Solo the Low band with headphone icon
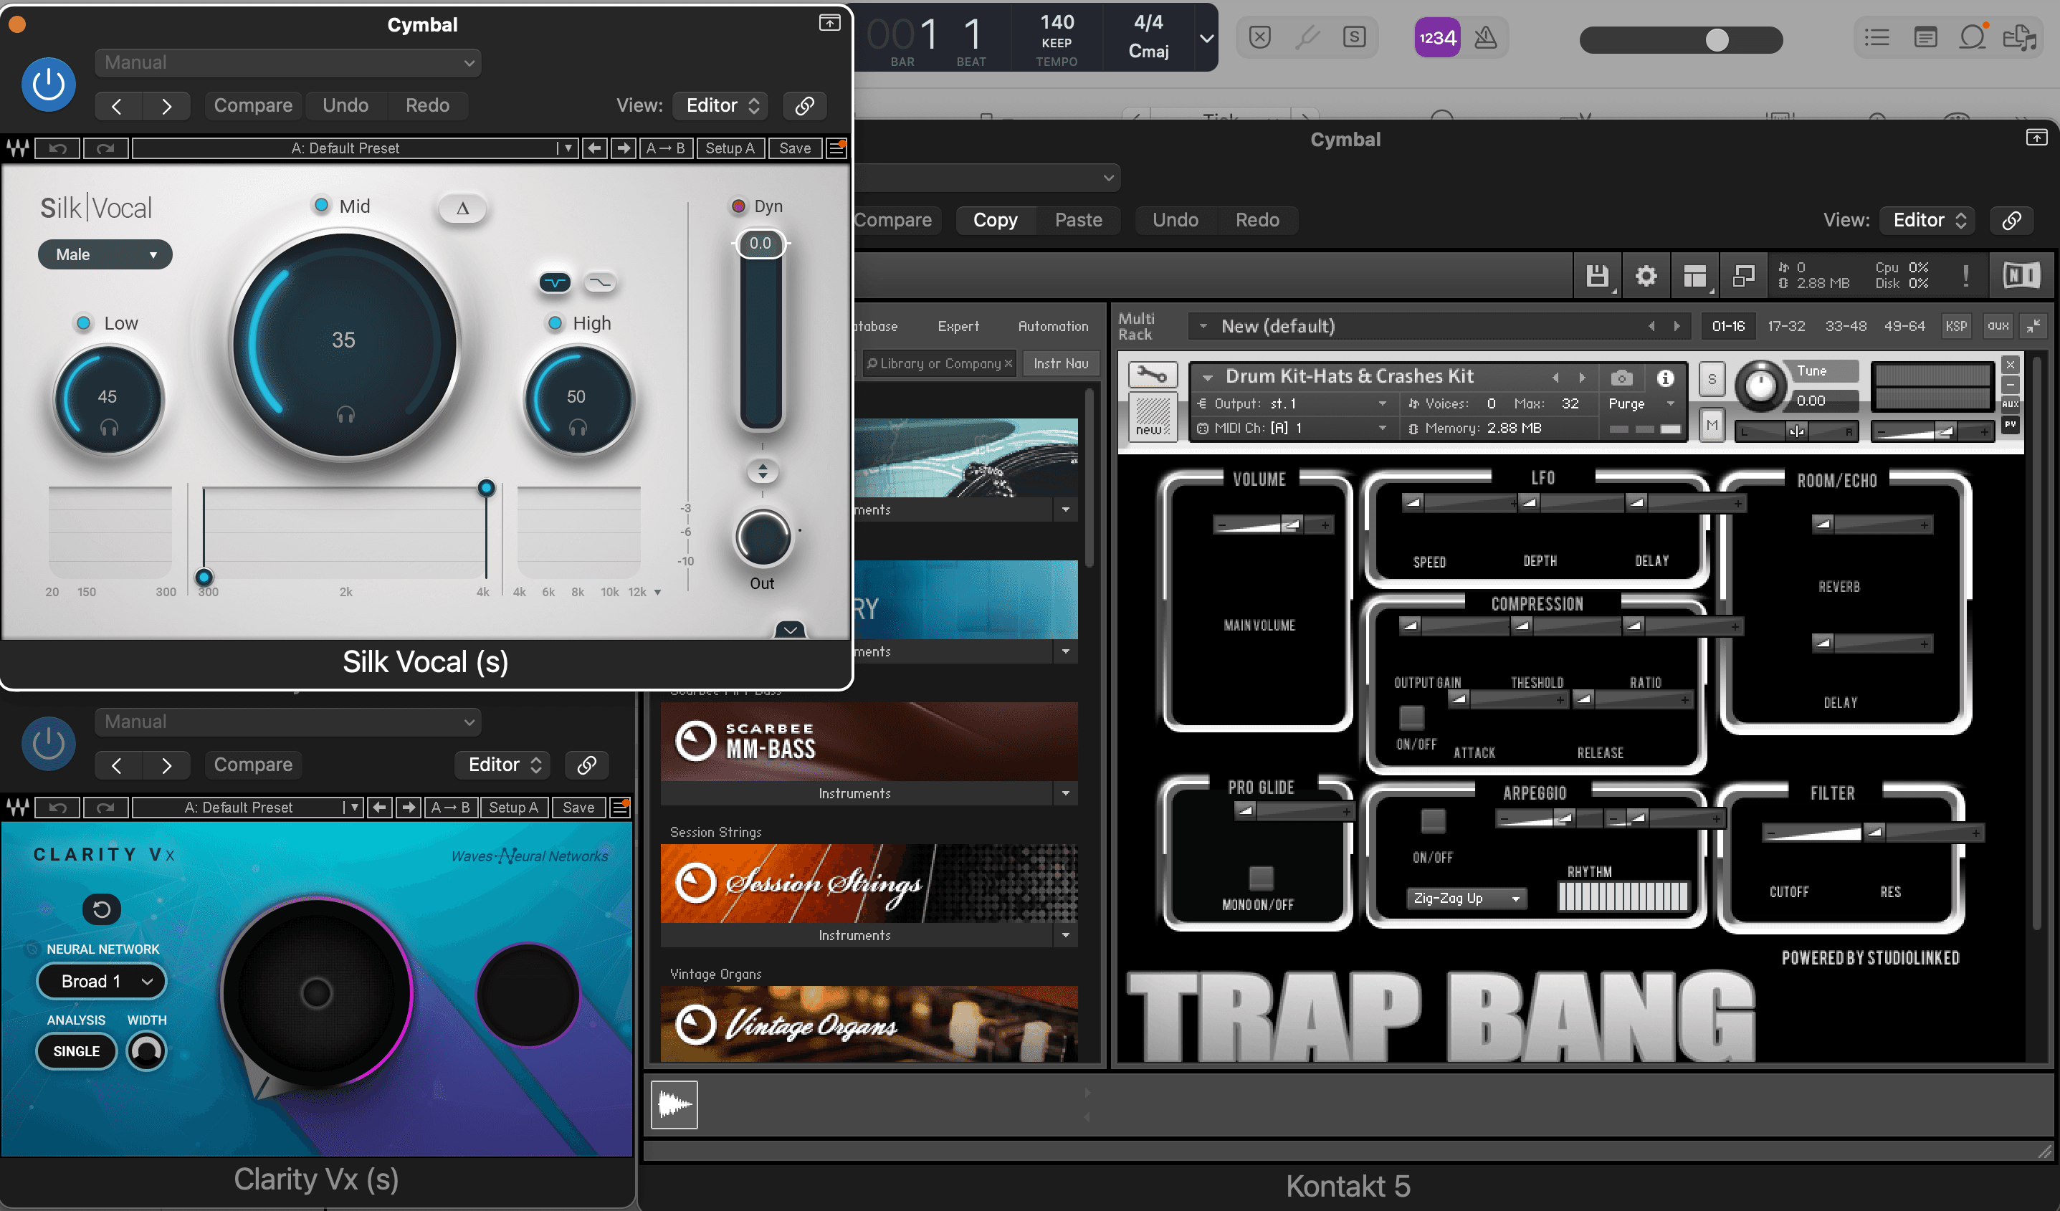This screenshot has width=2060, height=1211. pyautogui.click(x=109, y=427)
